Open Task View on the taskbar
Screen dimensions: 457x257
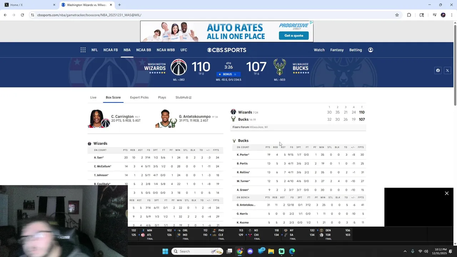pyautogui.click(x=229, y=251)
